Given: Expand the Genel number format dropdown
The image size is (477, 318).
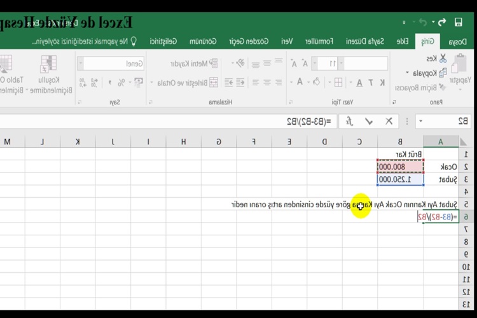Looking at the screenshot, I should point(81,64).
